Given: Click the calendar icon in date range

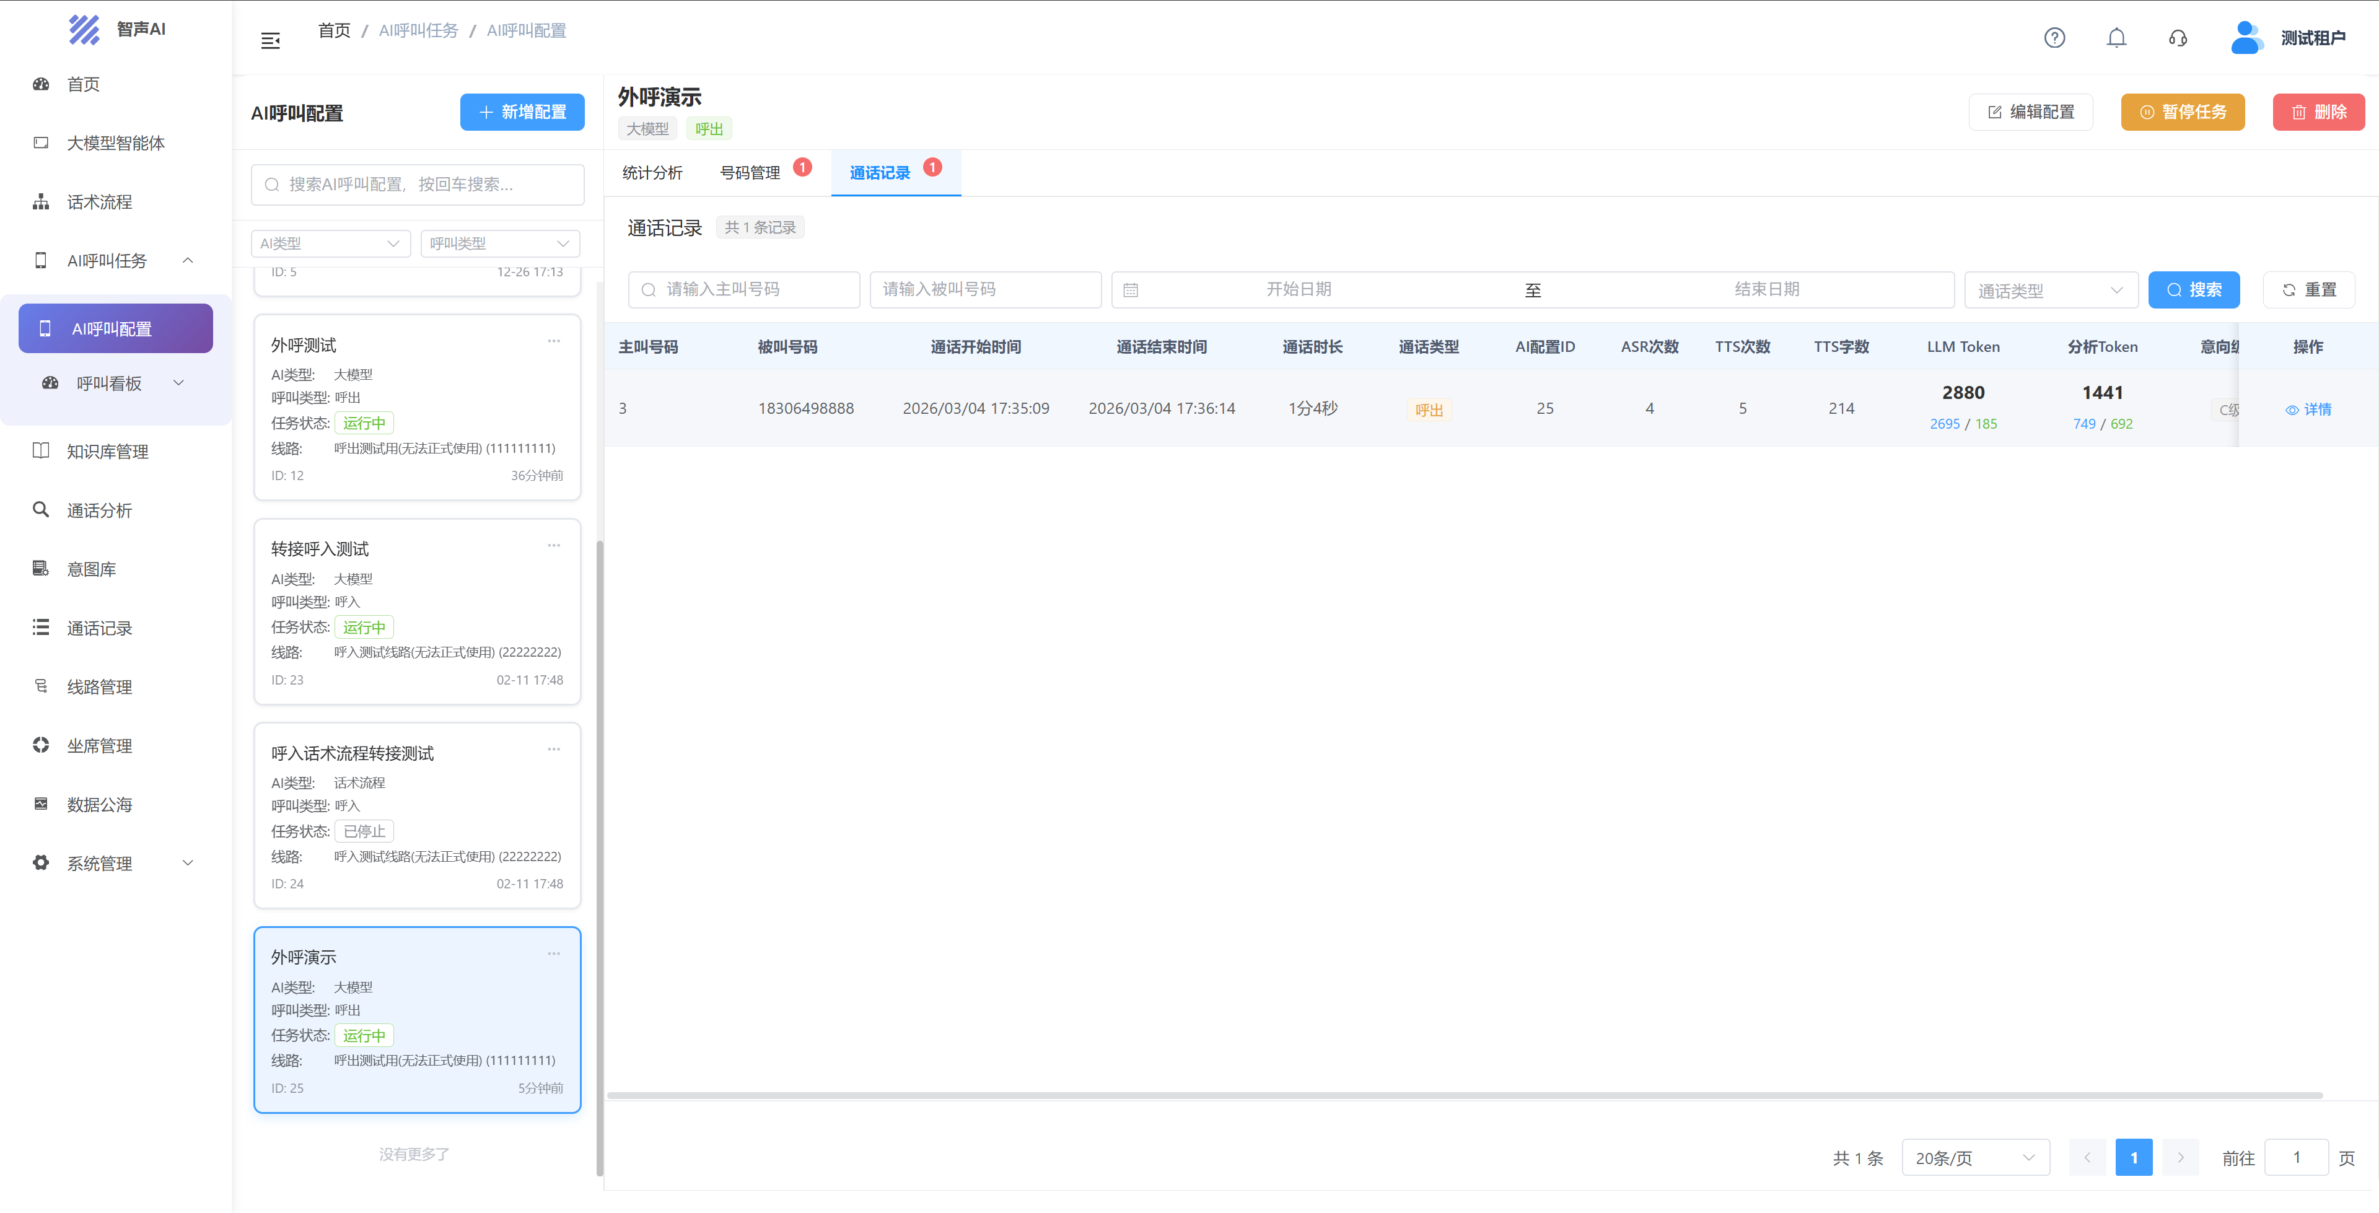Looking at the screenshot, I should click(1131, 290).
